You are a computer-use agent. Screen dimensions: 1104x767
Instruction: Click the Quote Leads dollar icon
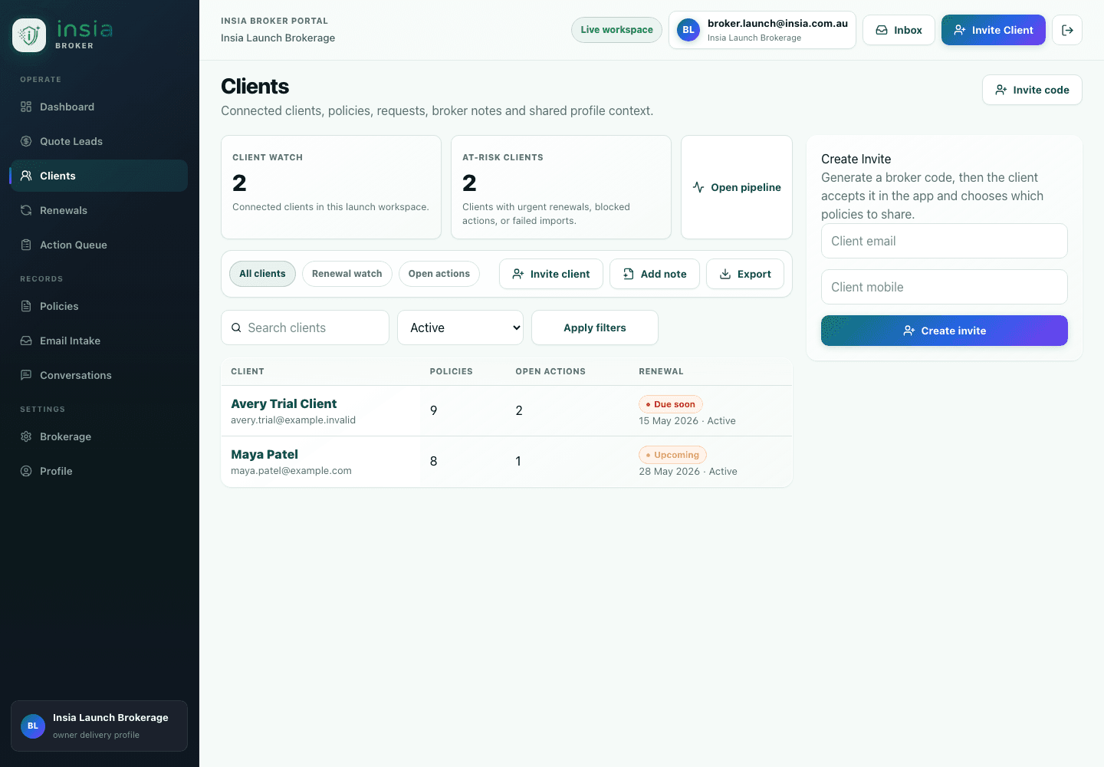(26, 141)
